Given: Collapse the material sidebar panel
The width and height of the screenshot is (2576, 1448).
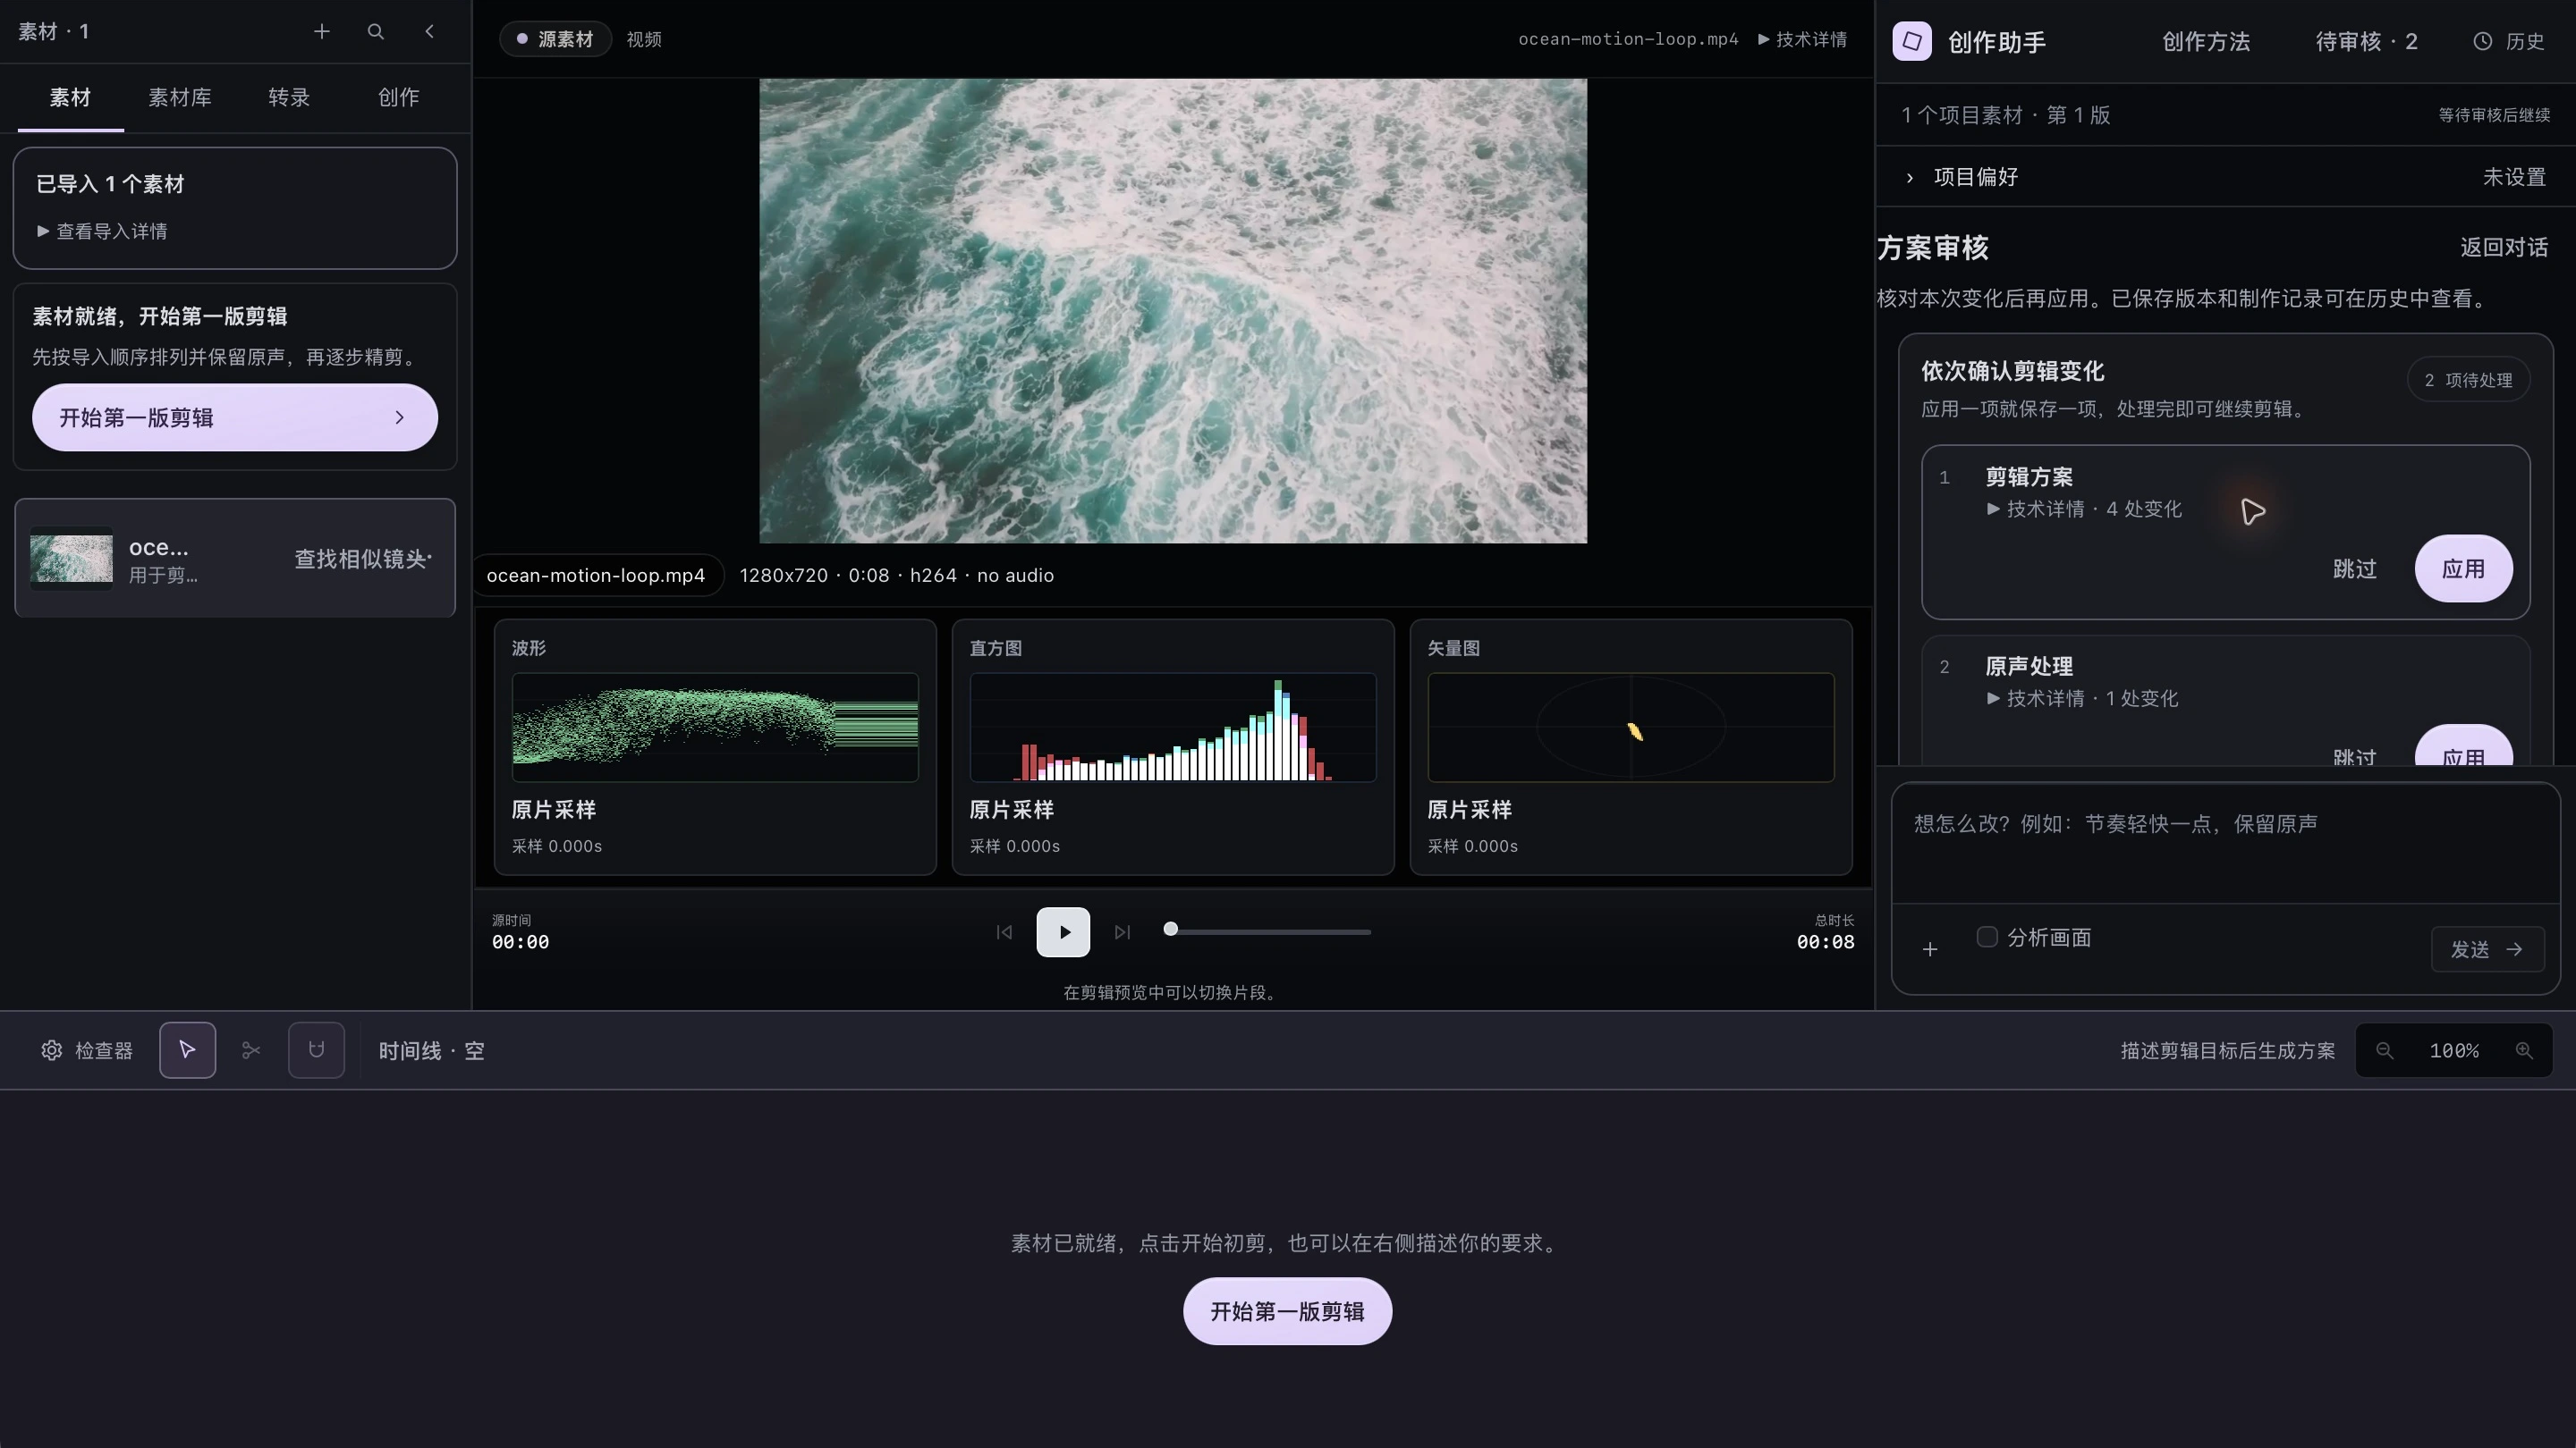Looking at the screenshot, I should coord(430,32).
